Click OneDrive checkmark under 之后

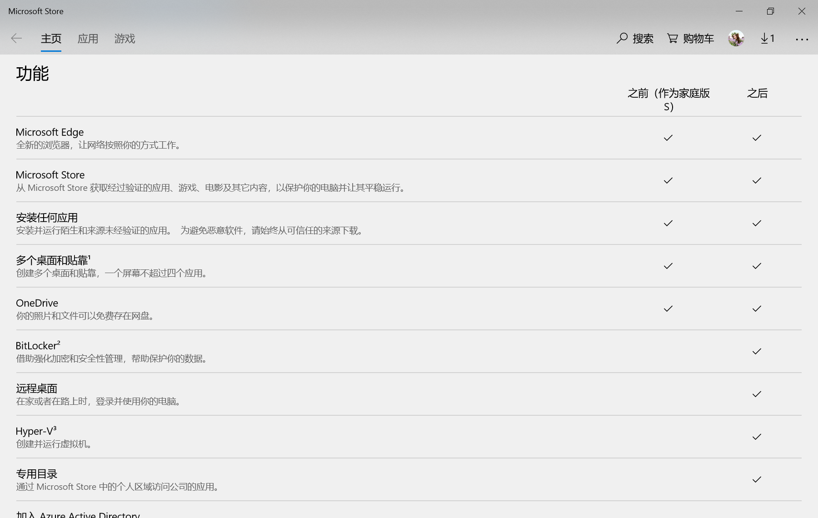coord(757,309)
